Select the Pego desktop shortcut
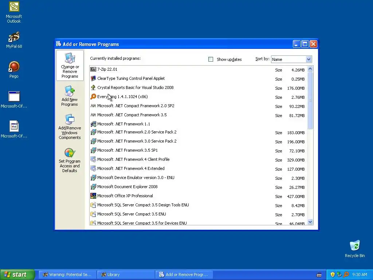373x280 pixels. (x=14, y=70)
